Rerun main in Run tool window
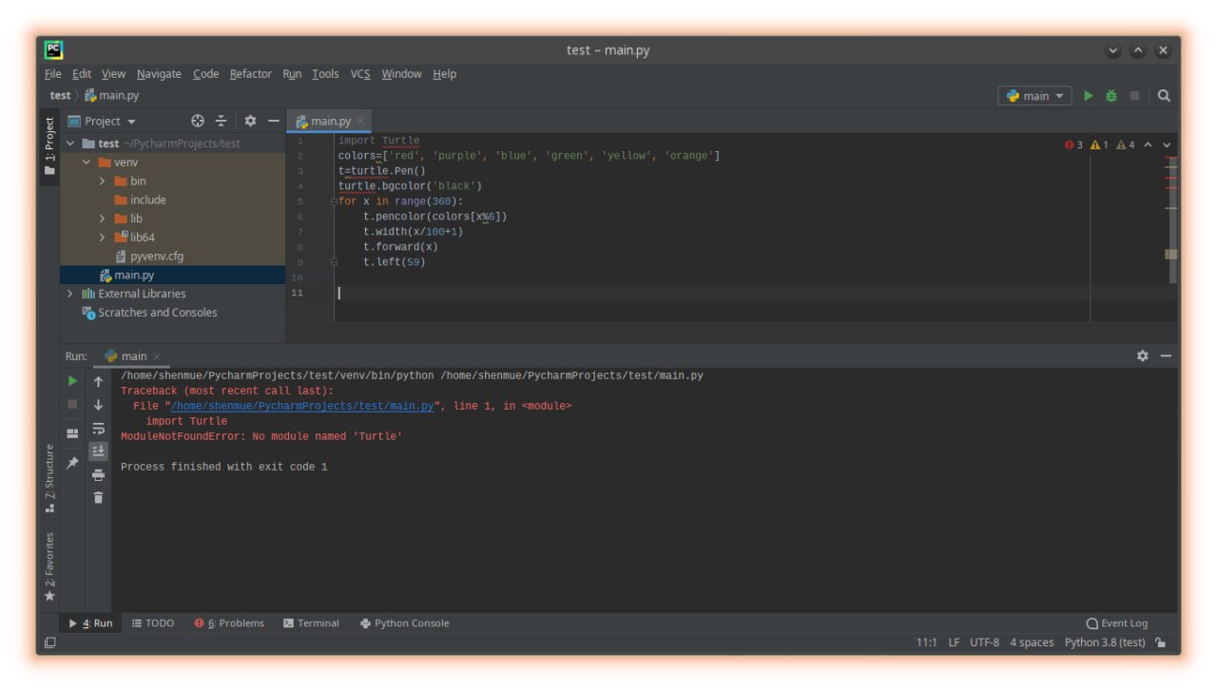 pyautogui.click(x=72, y=381)
